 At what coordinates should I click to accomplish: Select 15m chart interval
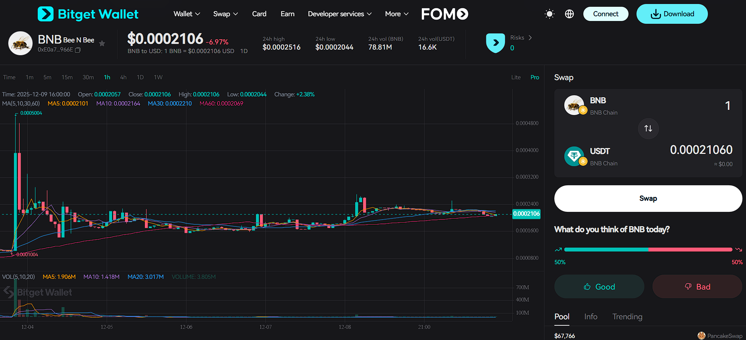tap(67, 77)
